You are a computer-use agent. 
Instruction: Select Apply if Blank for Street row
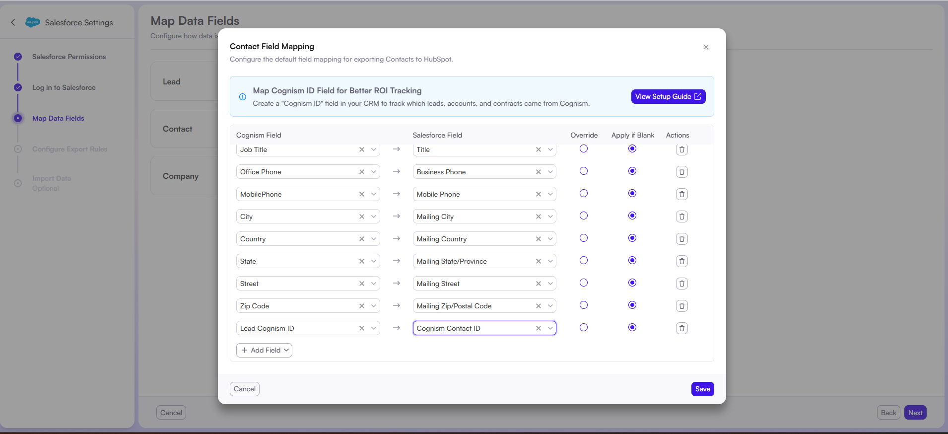click(x=632, y=283)
